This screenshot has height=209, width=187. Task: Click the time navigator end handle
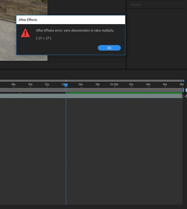click(x=184, y=81)
